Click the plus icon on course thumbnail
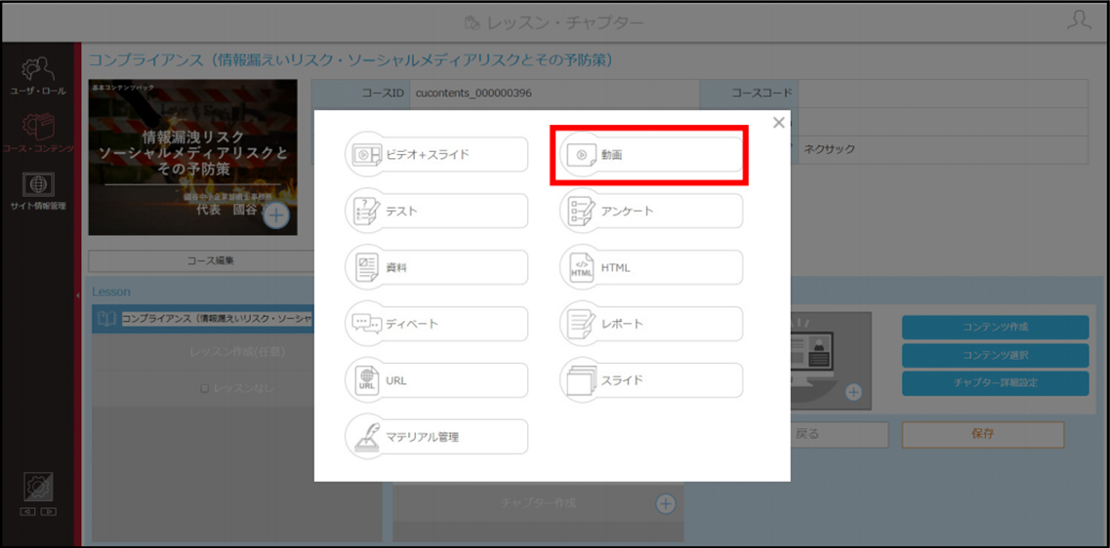This screenshot has width=1110, height=548. click(x=276, y=216)
